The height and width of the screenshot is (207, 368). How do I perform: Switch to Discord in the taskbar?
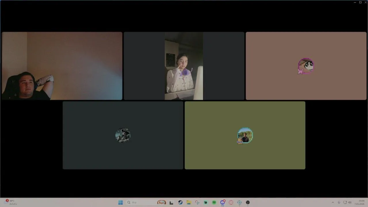223,202
